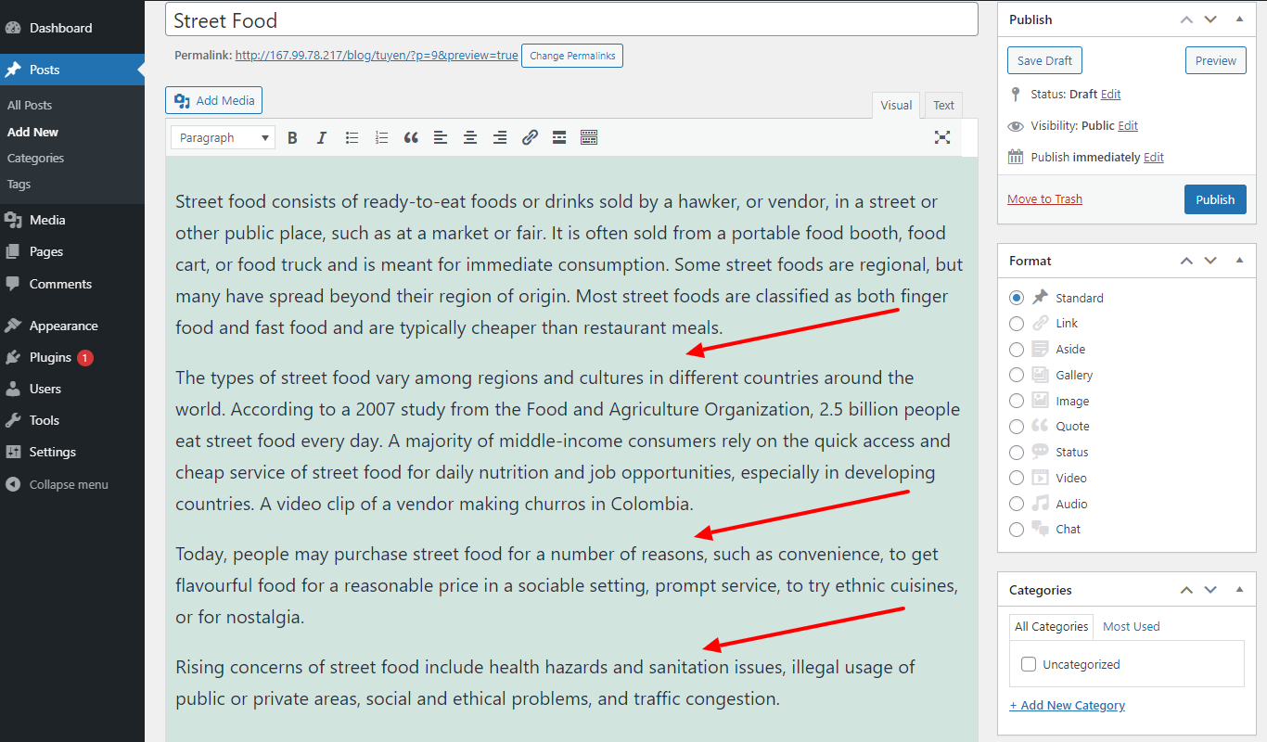This screenshot has width=1267, height=742.
Task: Select the Quote post format
Action: point(1017,426)
